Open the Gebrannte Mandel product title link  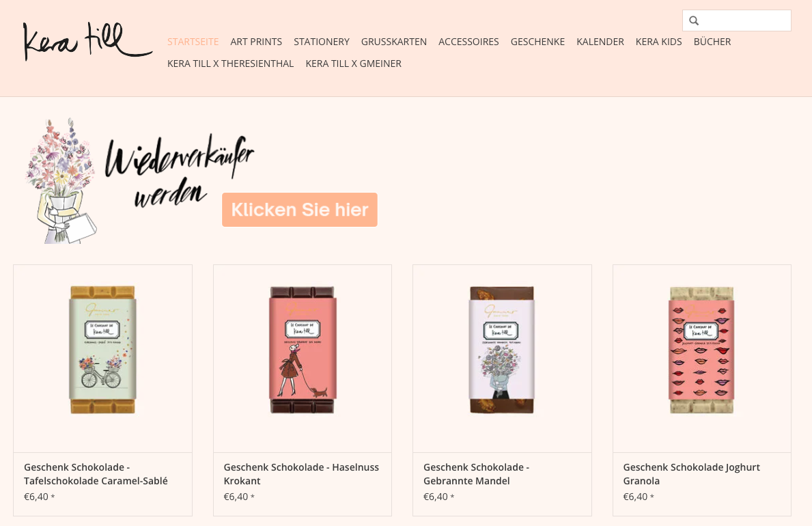(x=477, y=473)
